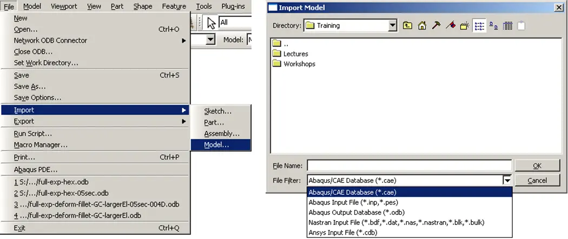The image size is (568, 239).
Task: Open the selection filter 'All' dropdown
Action: (235, 22)
